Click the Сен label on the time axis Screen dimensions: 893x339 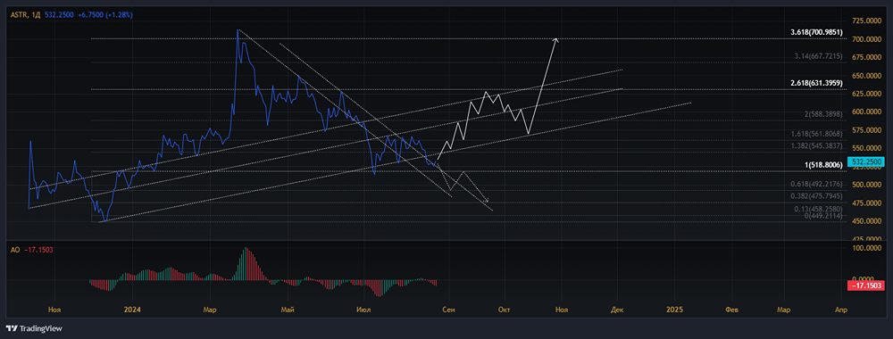pyautogui.click(x=449, y=310)
